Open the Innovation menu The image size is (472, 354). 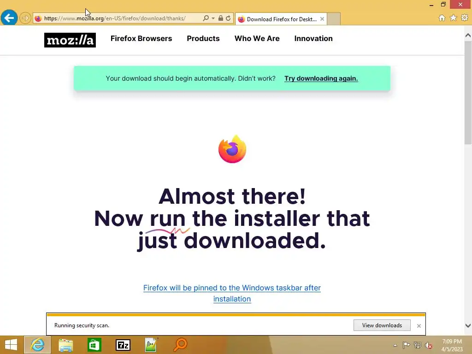pyautogui.click(x=313, y=39)
